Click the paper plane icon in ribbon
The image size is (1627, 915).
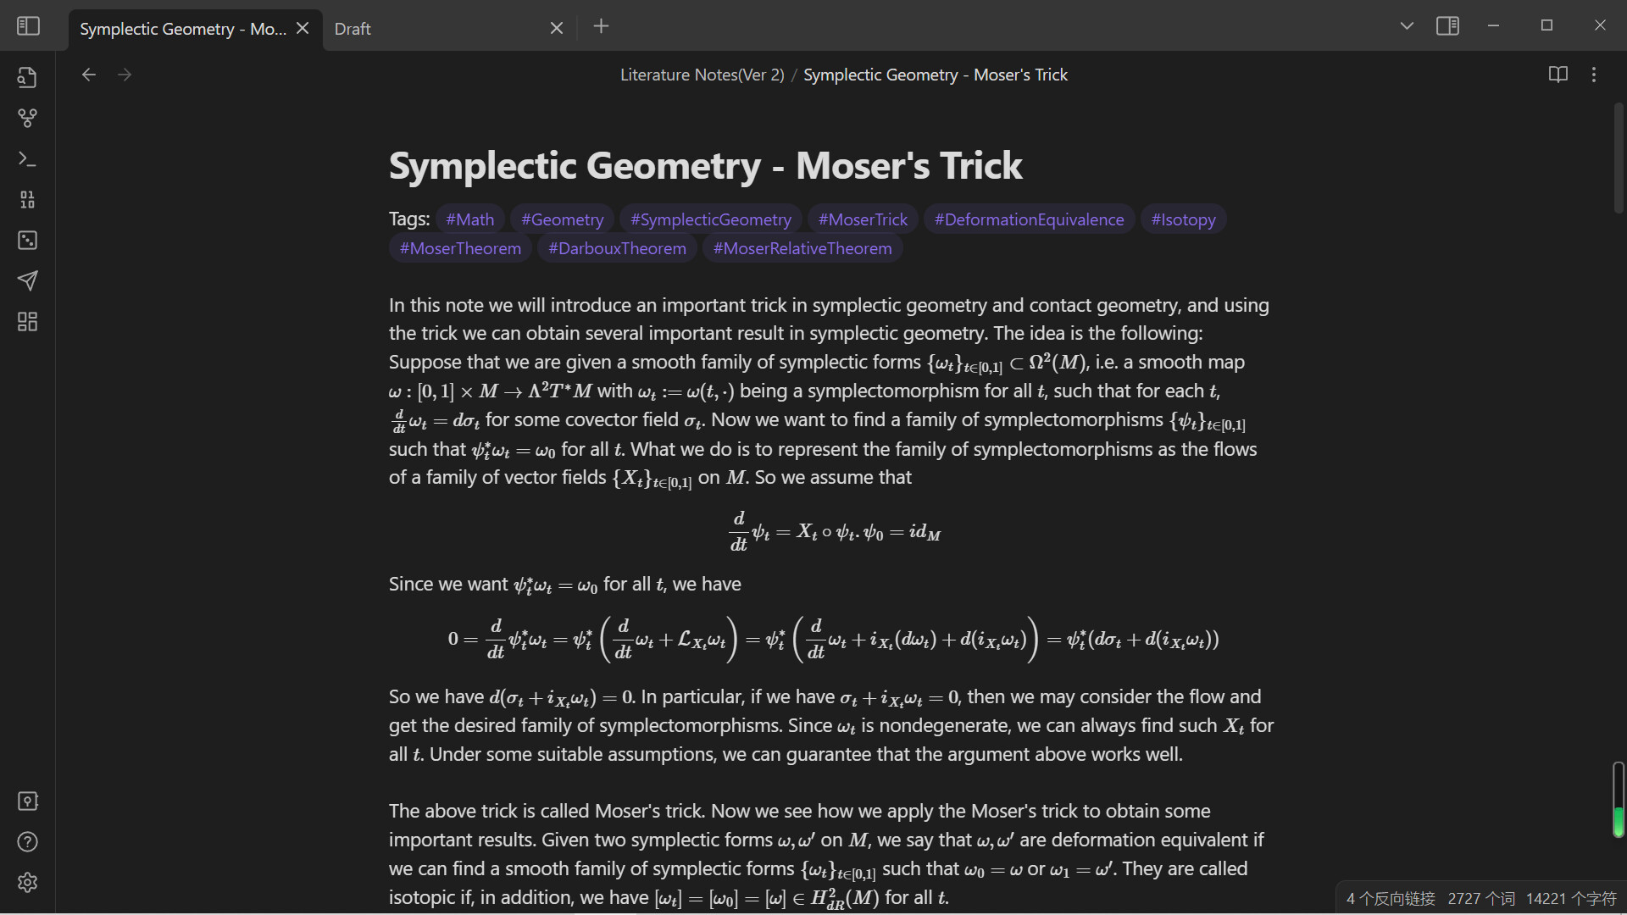27,280
